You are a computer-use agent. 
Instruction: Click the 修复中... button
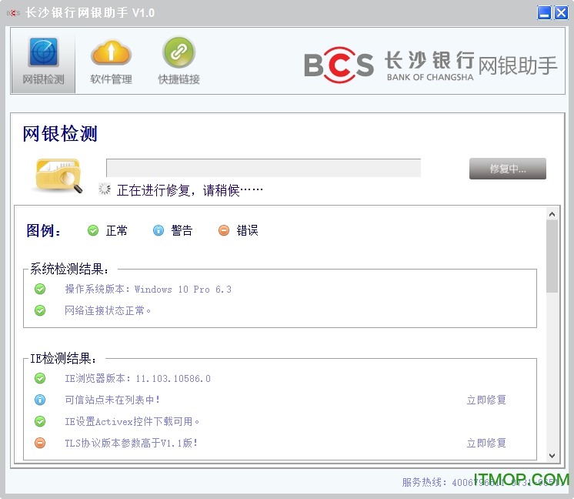[x=507, y=169]
